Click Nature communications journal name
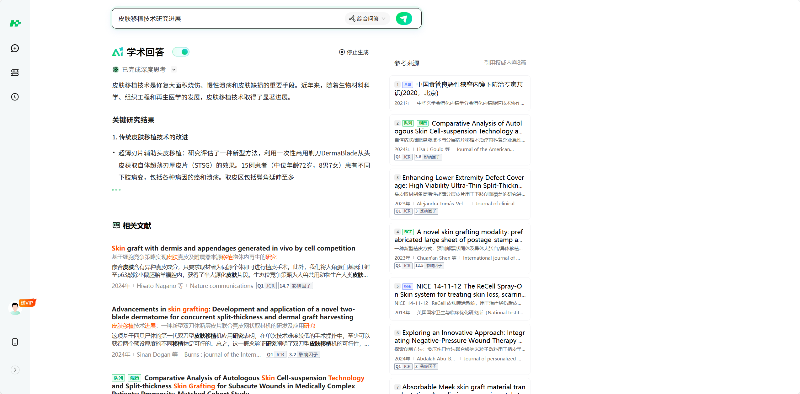 [221, 286]
